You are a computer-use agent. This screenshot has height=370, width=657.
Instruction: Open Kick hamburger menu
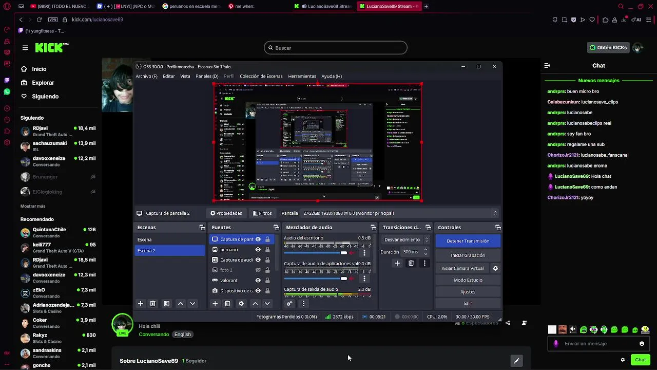[25, 48]
